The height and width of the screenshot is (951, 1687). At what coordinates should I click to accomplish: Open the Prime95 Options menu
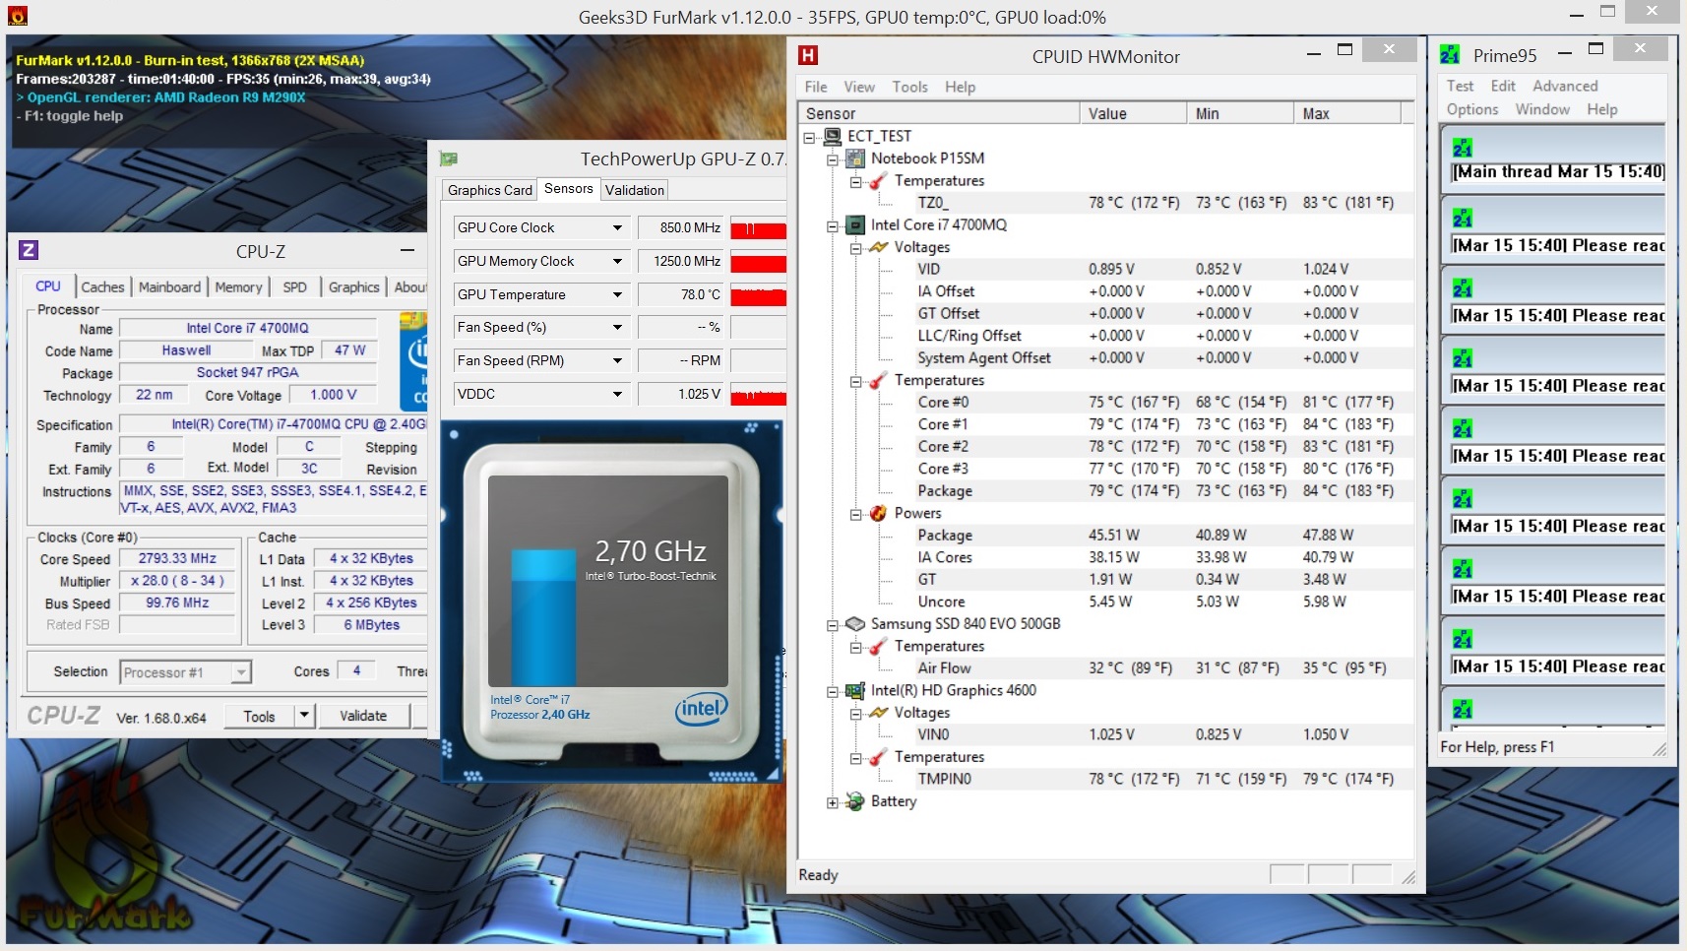pyautogui.click(x=1472, y=109)
